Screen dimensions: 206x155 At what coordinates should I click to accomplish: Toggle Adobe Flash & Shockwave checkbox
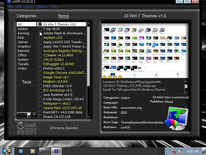pyautogui.click(x=40, y=33)
